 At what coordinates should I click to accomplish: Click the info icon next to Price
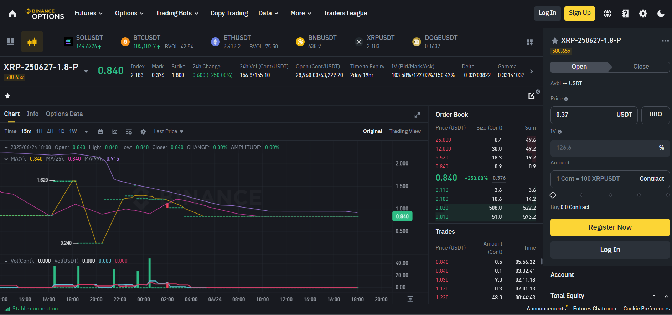(x=566, y=99)
